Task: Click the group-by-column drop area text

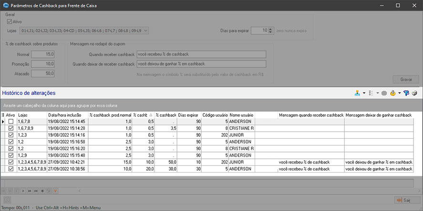Action: (x=61, y=105)
